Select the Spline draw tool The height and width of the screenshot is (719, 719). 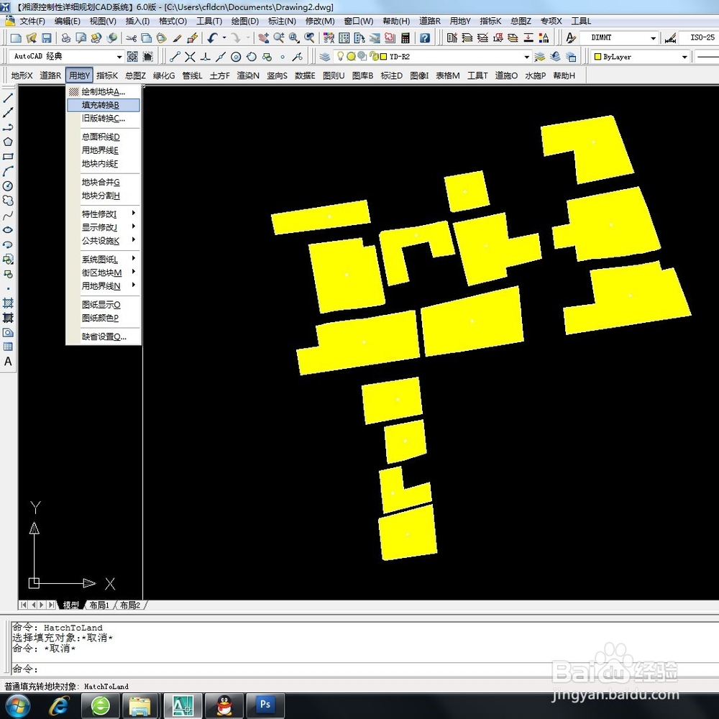coord(8,215)
